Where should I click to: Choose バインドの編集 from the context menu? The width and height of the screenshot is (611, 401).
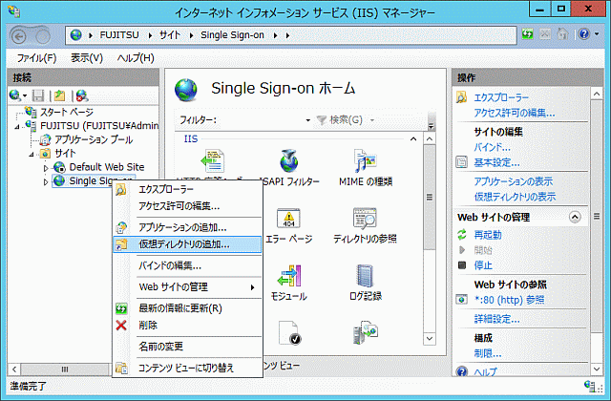pyautogui.click(x=187, y=265)
